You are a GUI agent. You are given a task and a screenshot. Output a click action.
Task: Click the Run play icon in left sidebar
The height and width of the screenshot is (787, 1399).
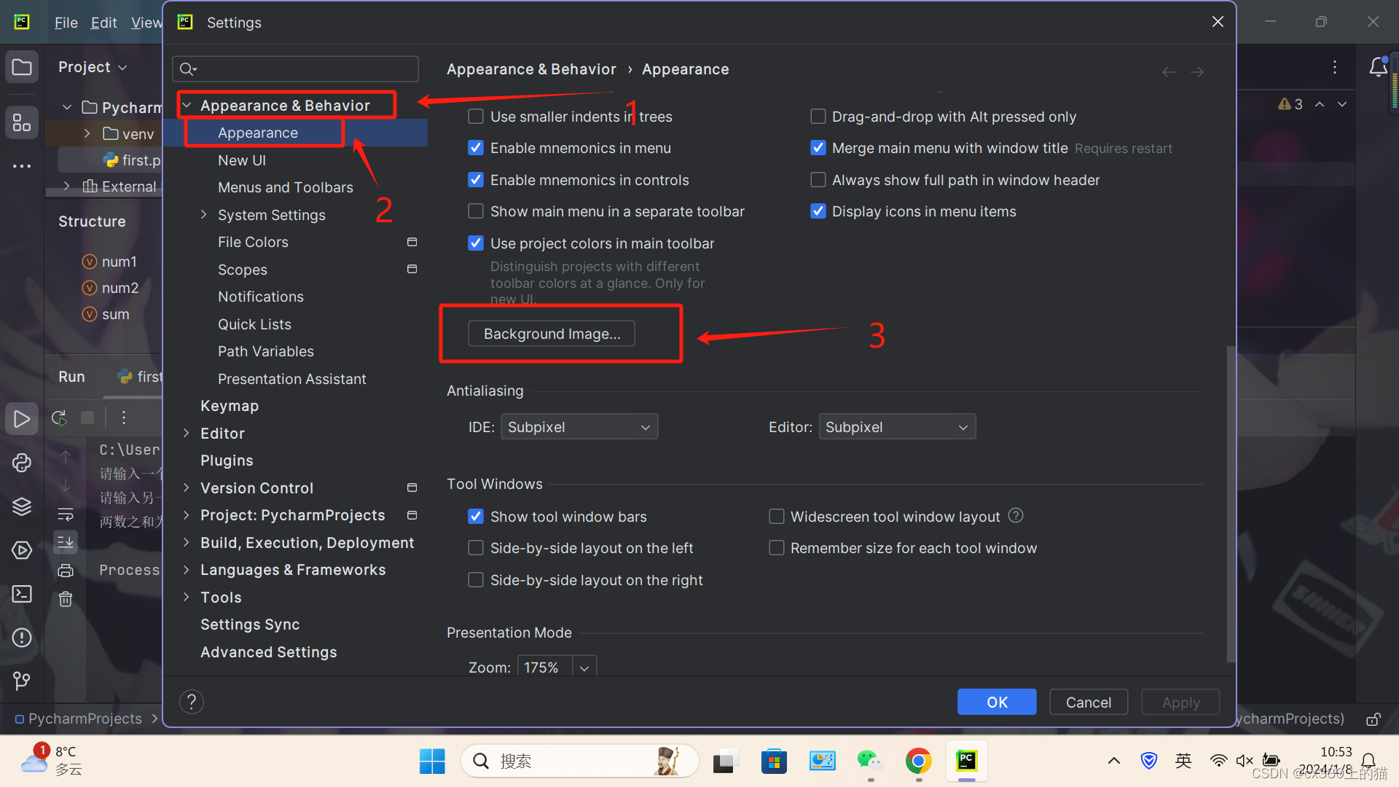(22, 419)
